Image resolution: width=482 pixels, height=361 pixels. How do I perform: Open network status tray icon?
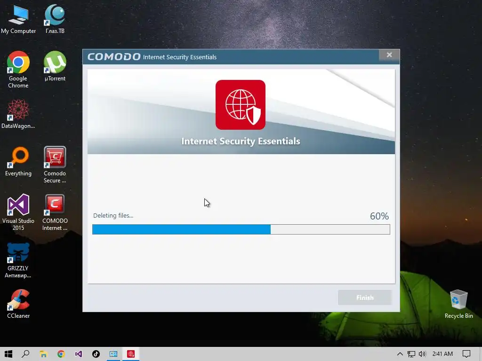tap(411, 354)
